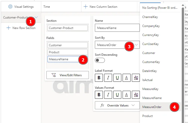Screen dimensions: 188x123
Task: Click the Name input field
Action: (117, 28)
